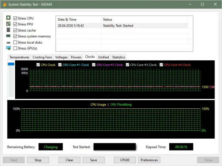222x166 pixels.
Task: Enable Stress GPU(s) checkbox
Action: 15,48
